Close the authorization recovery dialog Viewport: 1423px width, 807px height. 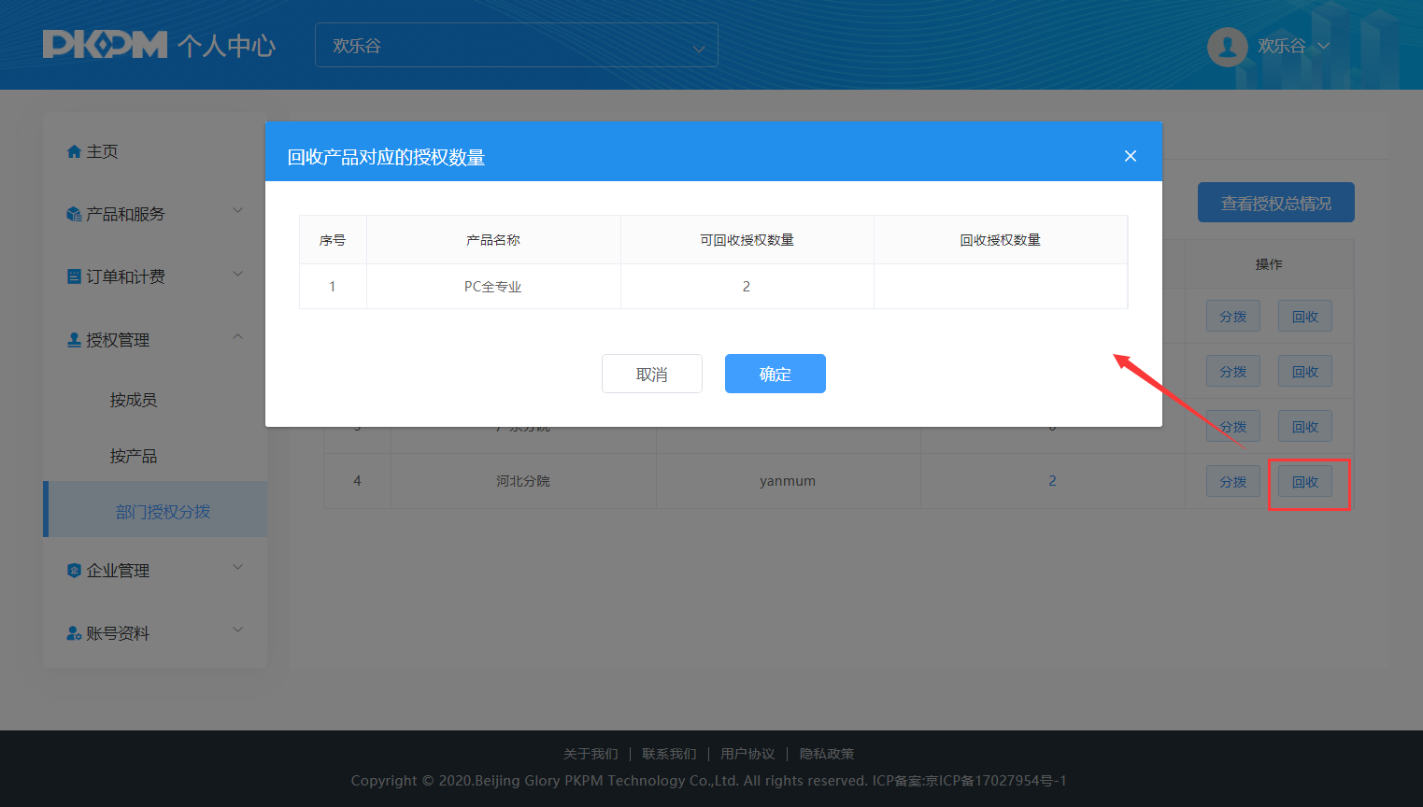[x=1130, y=156]
